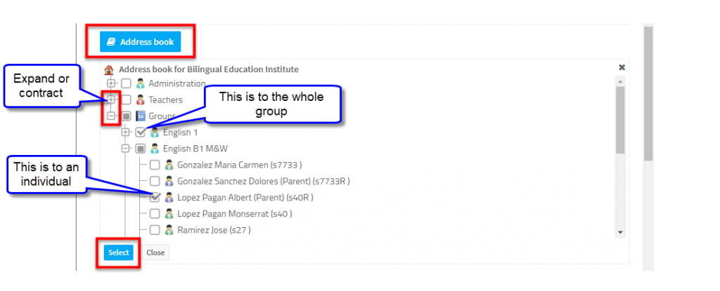Open the Address book button
The width and height of the screenshot is (720, 291).
coord(141,41)
